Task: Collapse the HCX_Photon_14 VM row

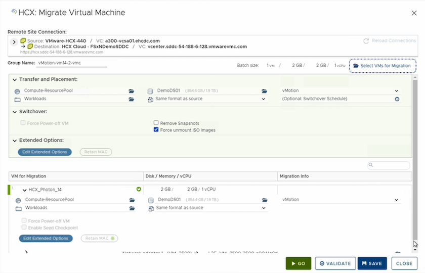Action: [24, 190]
